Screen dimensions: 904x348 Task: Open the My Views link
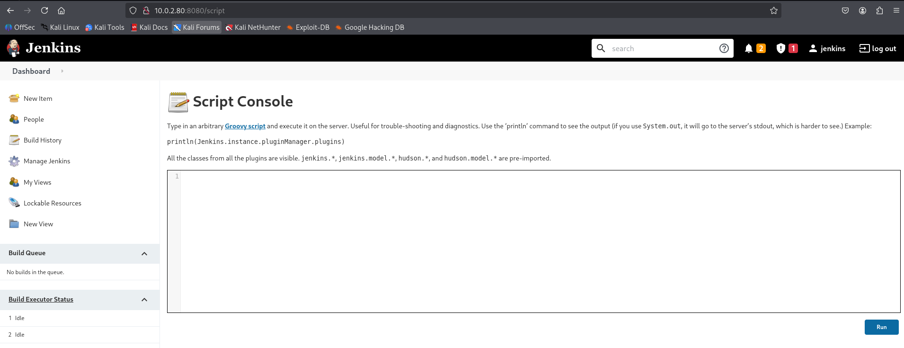tap(37, 182)
